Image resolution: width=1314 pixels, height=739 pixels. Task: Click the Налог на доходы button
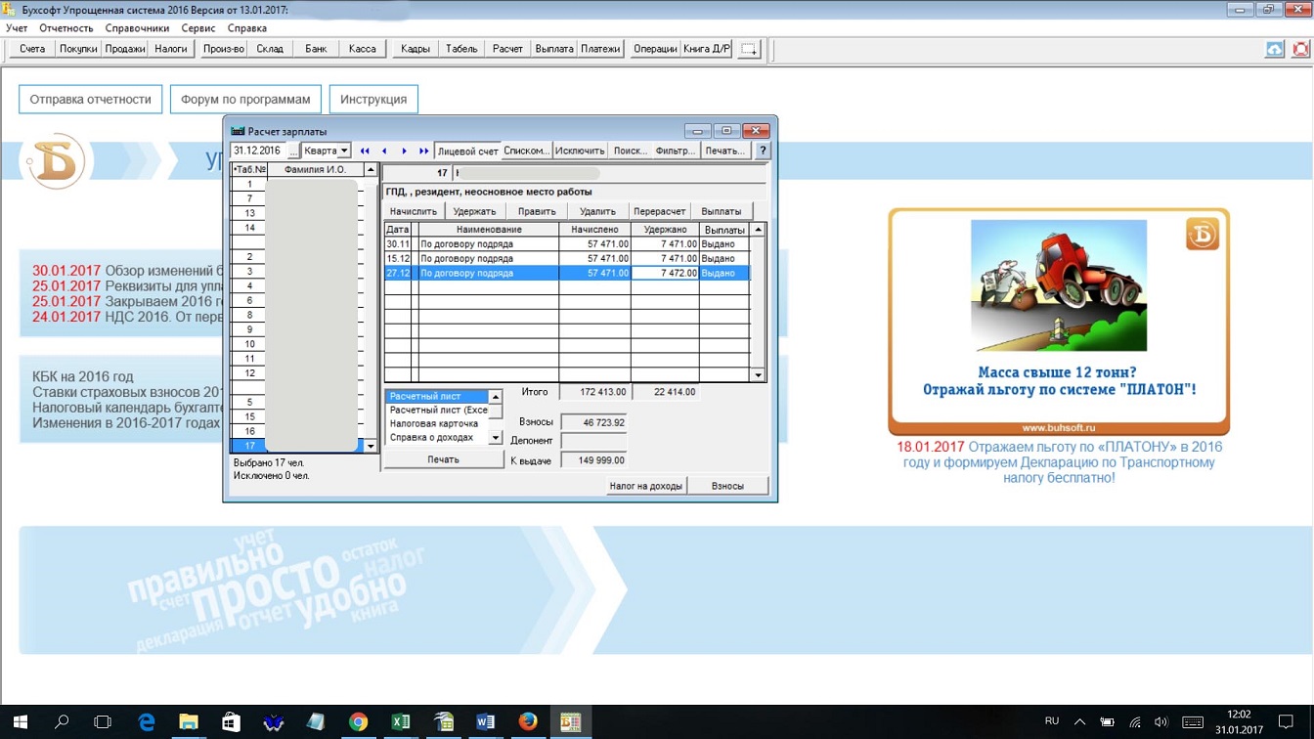(645, 486)
